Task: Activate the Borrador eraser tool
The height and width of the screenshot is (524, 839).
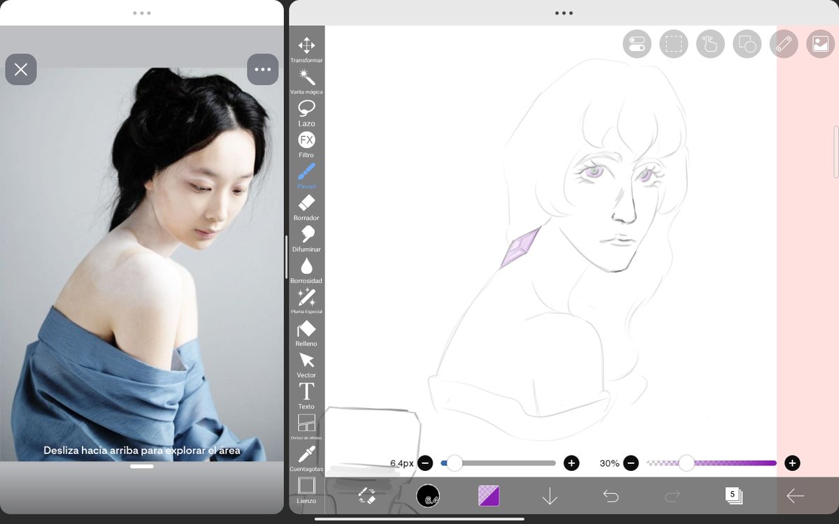Action: (x=306, y=208)
